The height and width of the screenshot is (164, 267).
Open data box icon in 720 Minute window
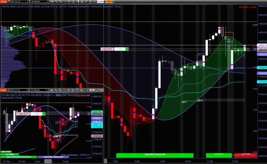click(x=73, y=90)
